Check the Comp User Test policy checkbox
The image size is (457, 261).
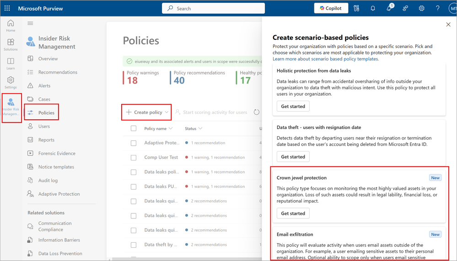pos(134,158)
